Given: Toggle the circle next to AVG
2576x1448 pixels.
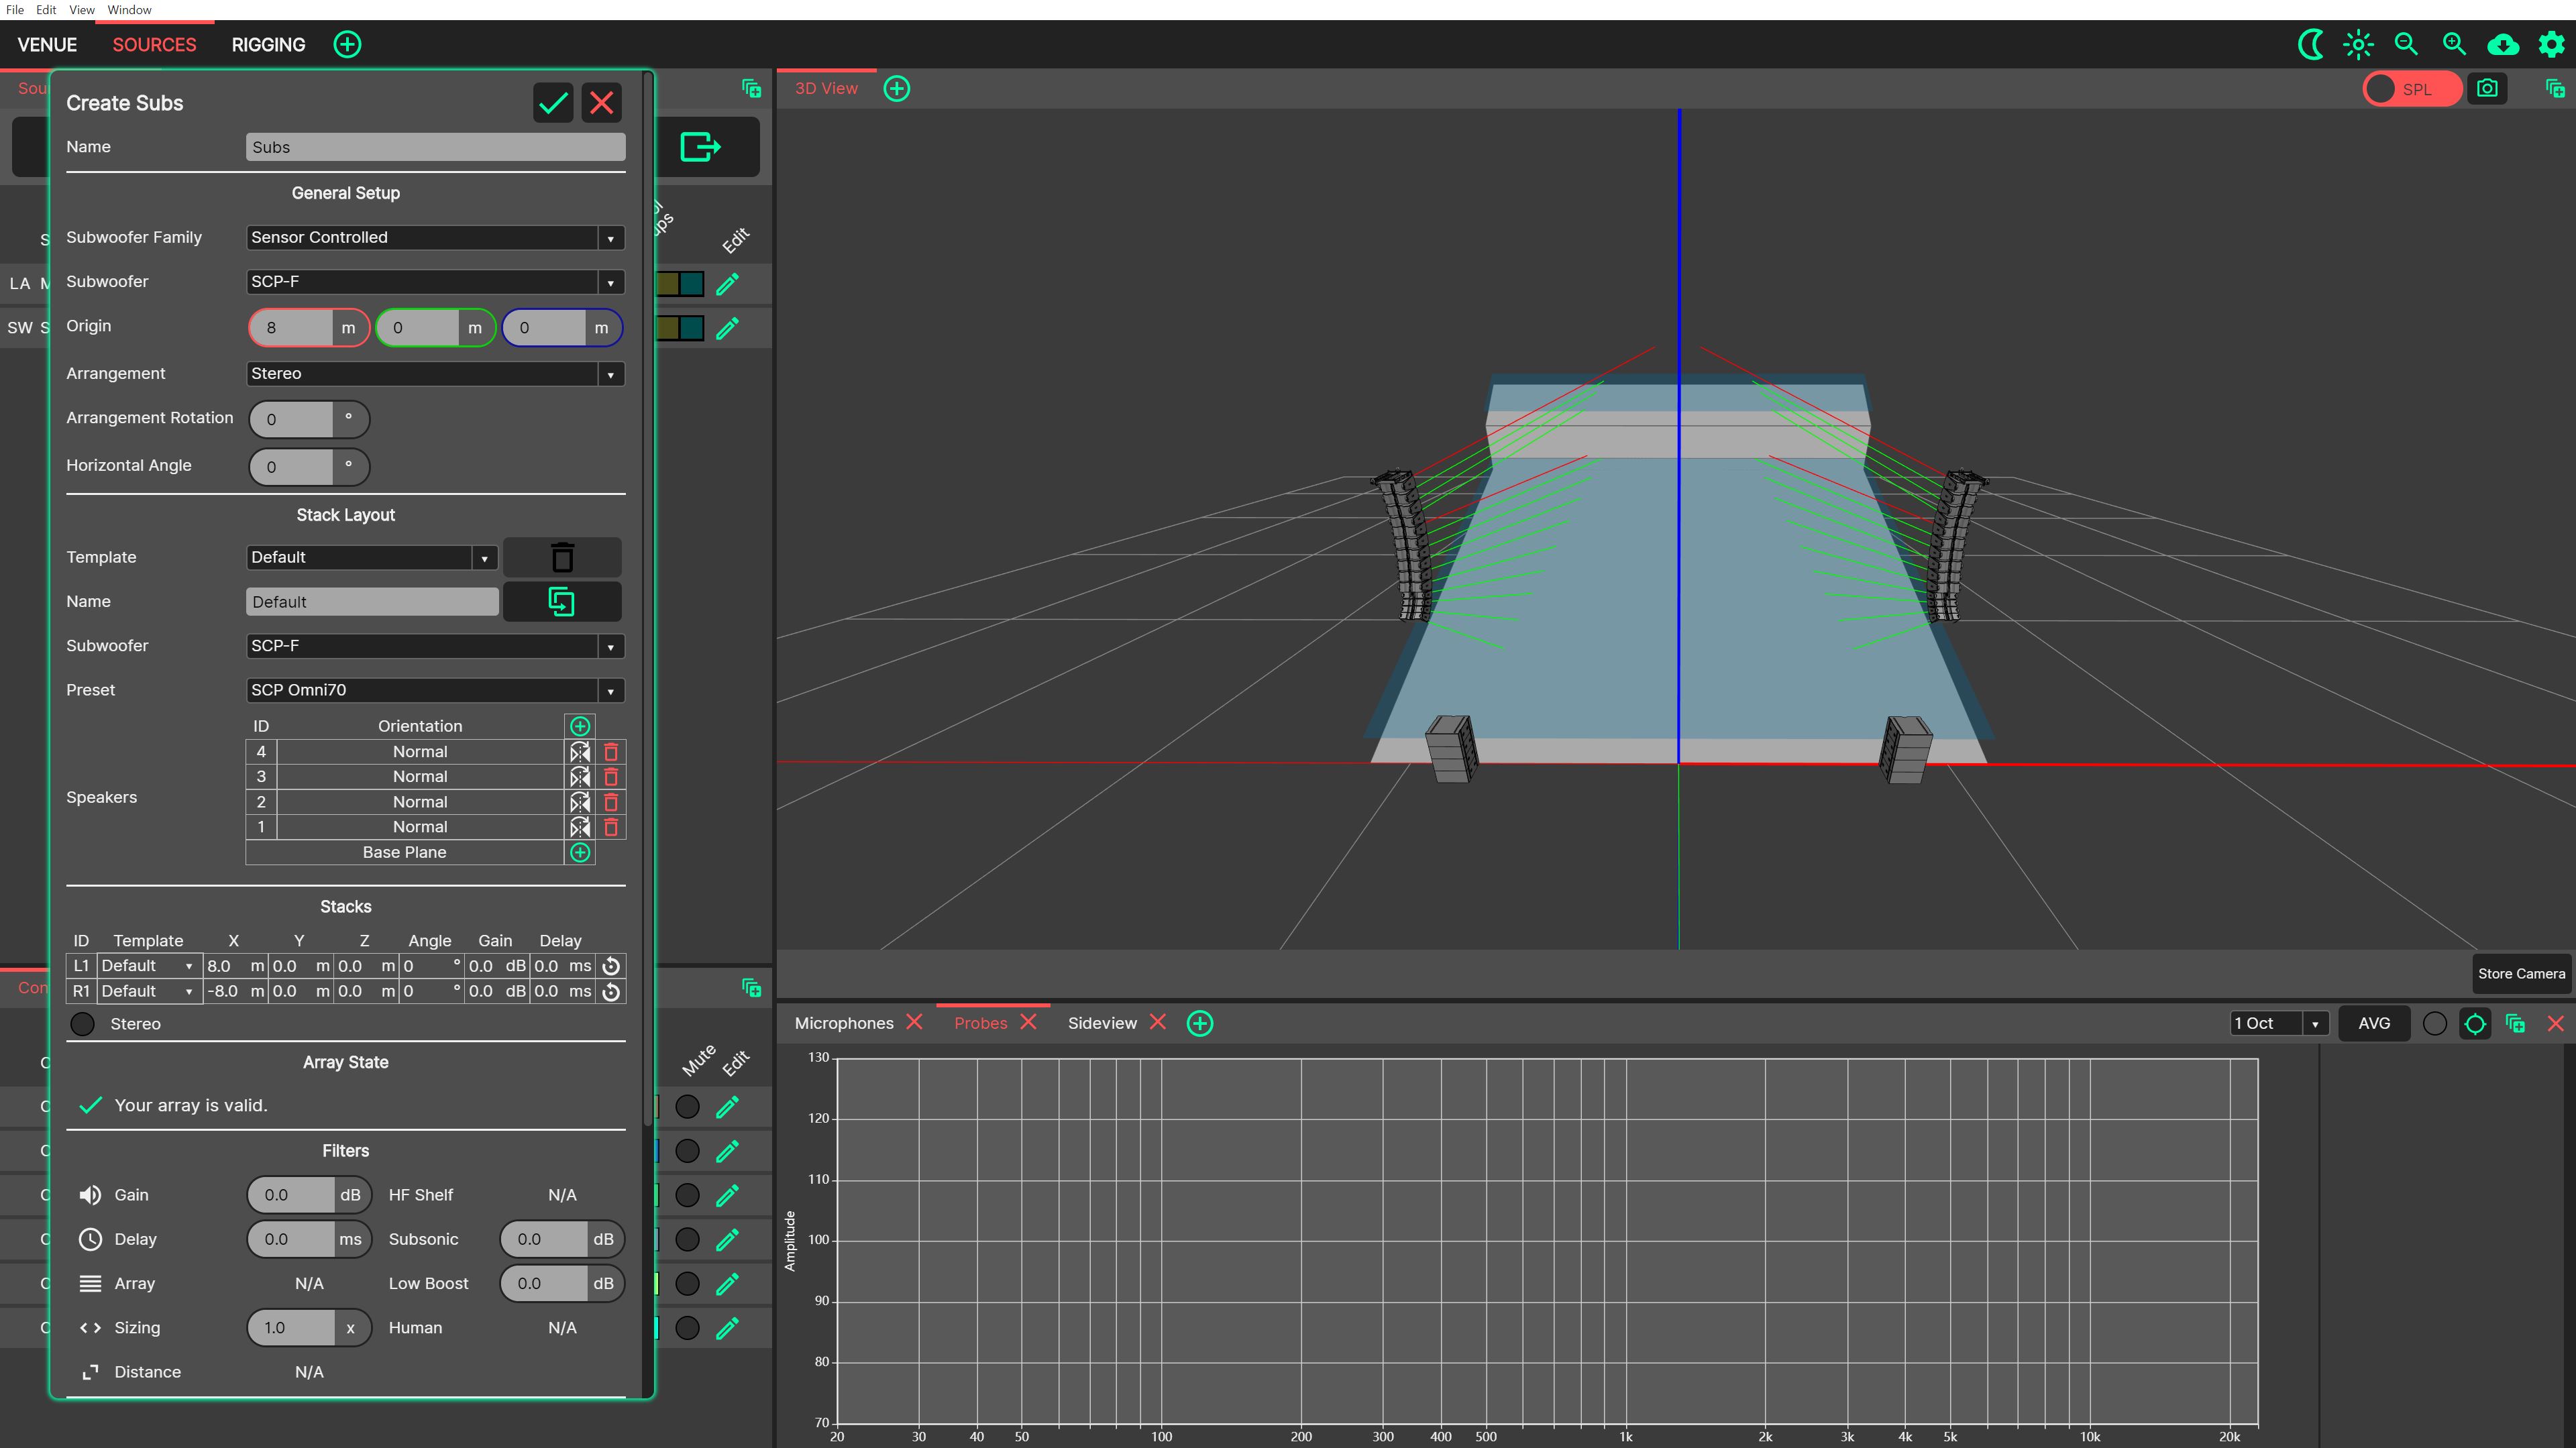Looking at the screenshot, I should pos(2435,1024).
